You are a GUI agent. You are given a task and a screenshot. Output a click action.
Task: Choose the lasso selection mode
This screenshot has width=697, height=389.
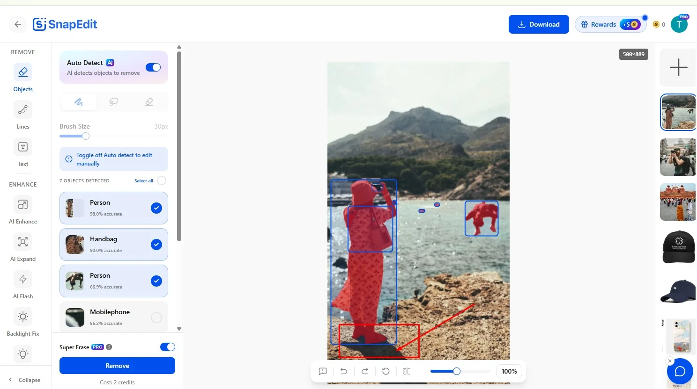(114, 102)
